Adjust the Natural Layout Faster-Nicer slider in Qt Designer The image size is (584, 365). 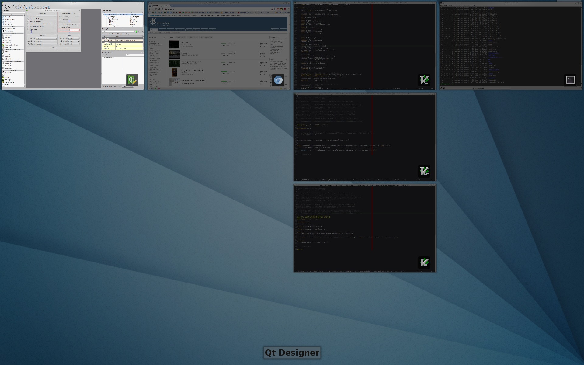pos(69,16)
